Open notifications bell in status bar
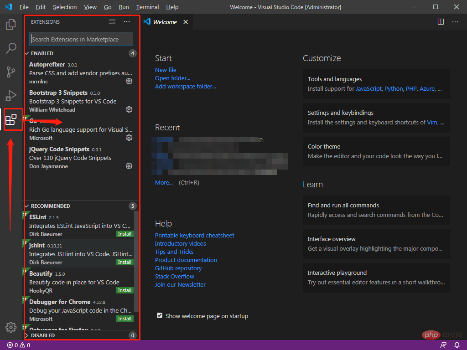This screenshot has width=467, height=350. tap(457, 345)
